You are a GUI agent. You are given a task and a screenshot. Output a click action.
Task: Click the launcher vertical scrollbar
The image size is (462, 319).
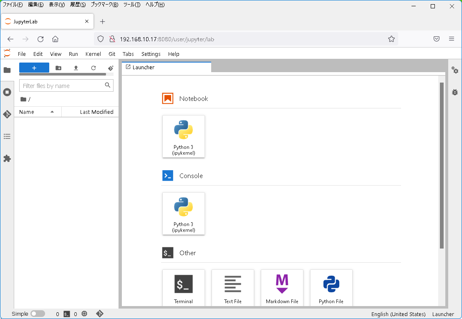442,166
